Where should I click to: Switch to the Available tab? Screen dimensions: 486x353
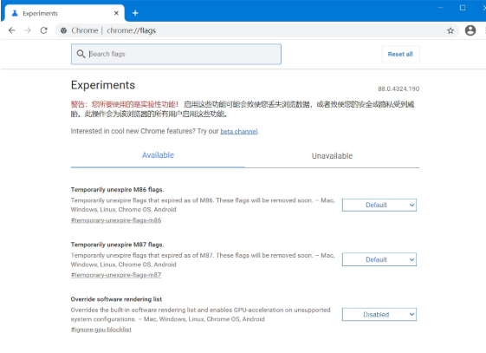[158, 155]
